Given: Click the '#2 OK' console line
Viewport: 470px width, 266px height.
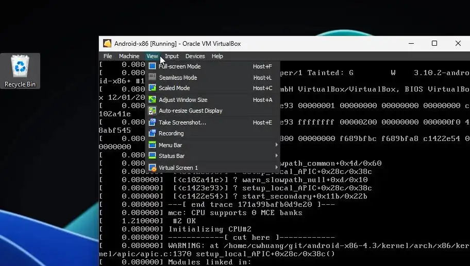Looking at the screenshot, I should pos(184,221).
